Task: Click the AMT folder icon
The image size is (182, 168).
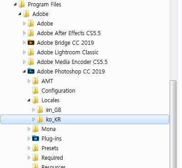Action: (x=35, y=81)
